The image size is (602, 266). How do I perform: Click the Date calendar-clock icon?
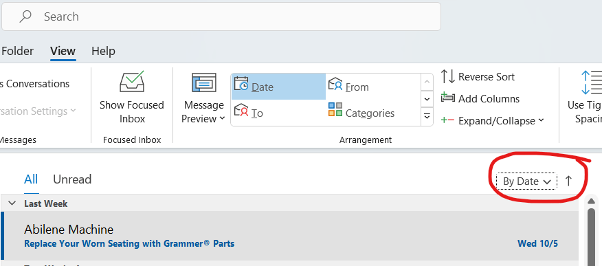[241, 84]
